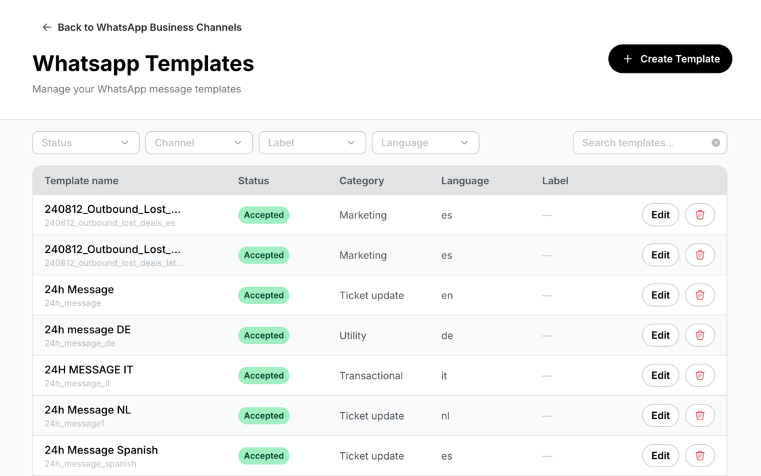Click the Utility category cell

353,336
